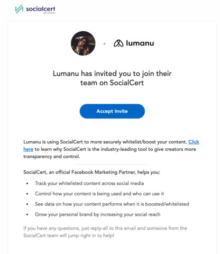220x254 pixels.
Task: Click the bullet dot beside 'Track your whitelisted'
Action: [27, 184]
